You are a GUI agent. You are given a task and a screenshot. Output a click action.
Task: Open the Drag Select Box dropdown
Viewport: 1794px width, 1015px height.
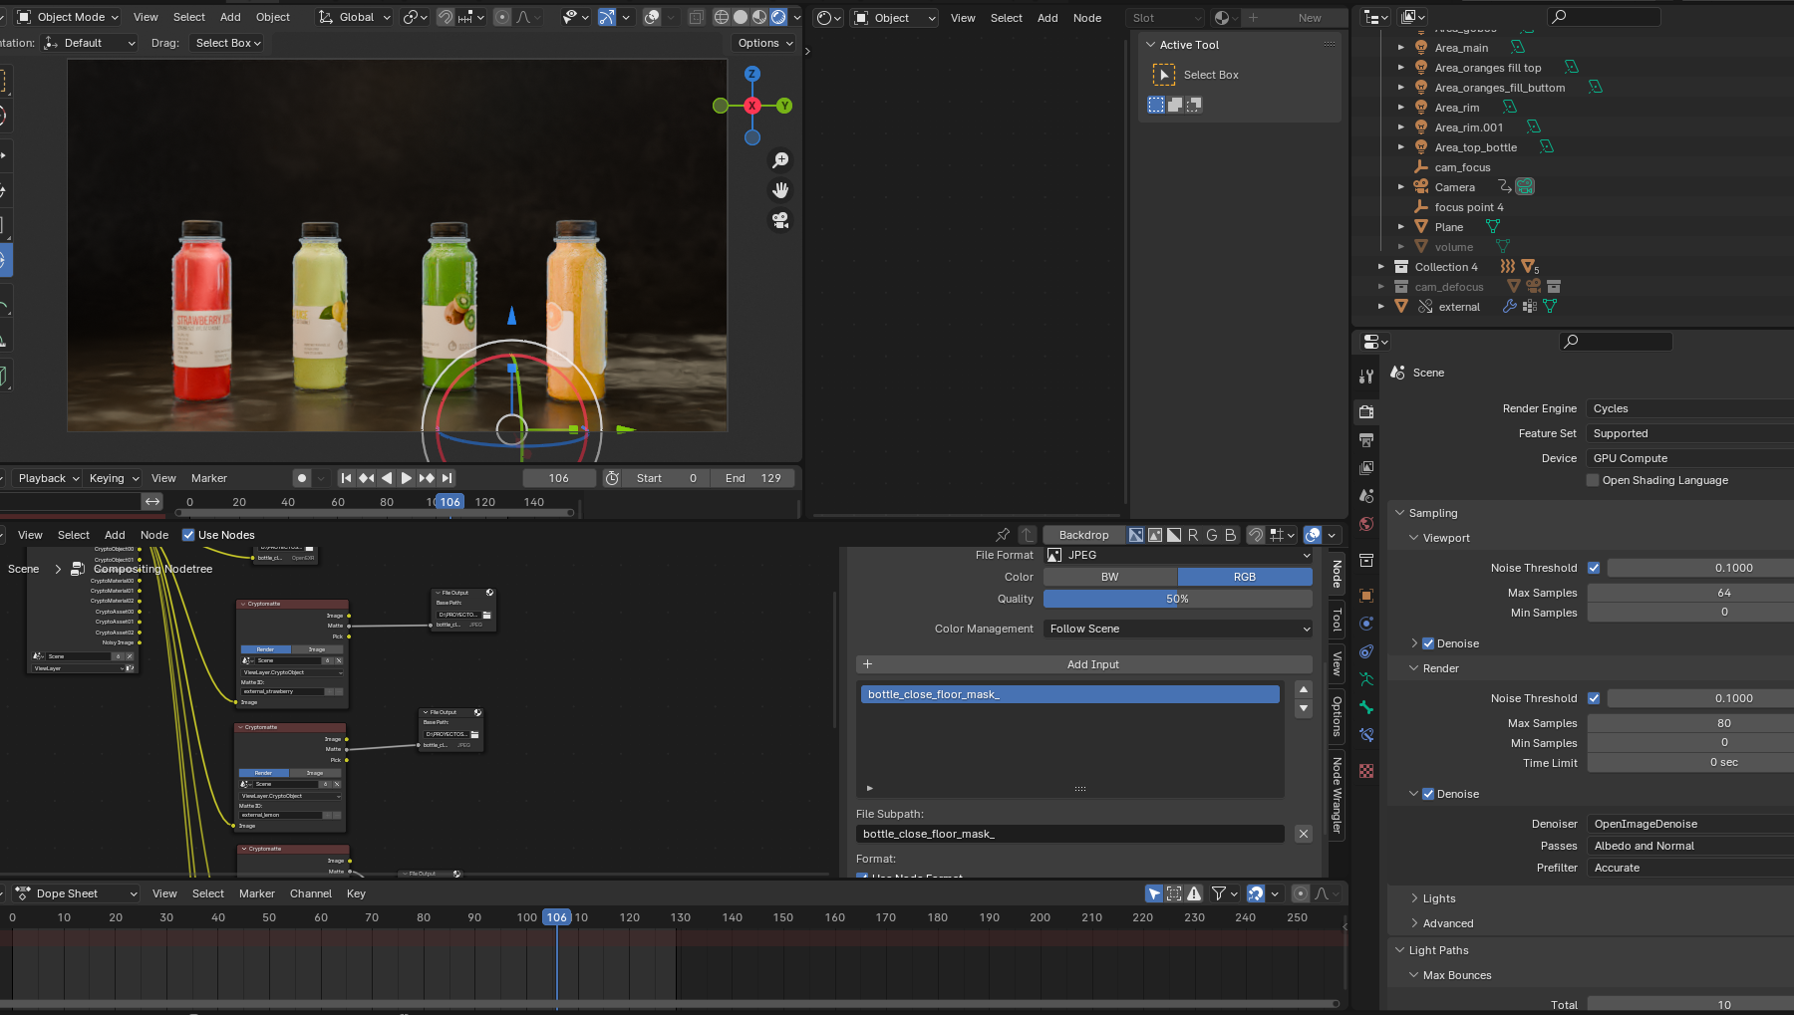[x=228, y=43]
